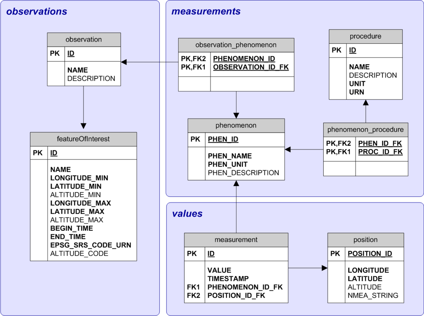Click the 'measurements' group label
Screen dimensions: 424x316
point(206,11)
